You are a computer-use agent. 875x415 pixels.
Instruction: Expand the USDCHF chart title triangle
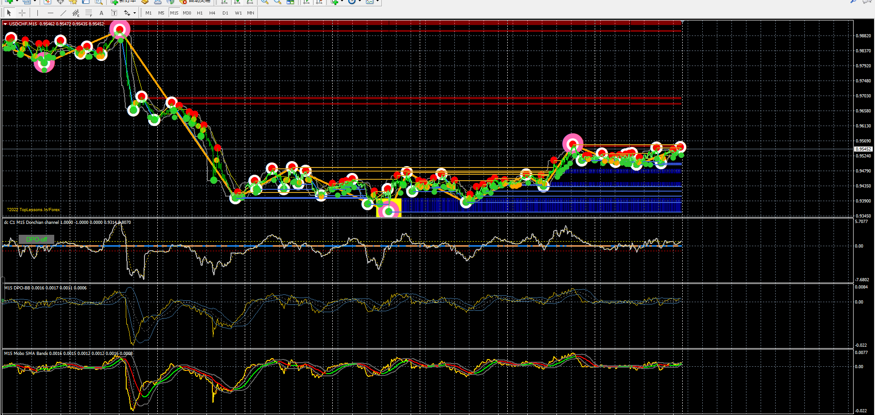(x=5, y=24)
